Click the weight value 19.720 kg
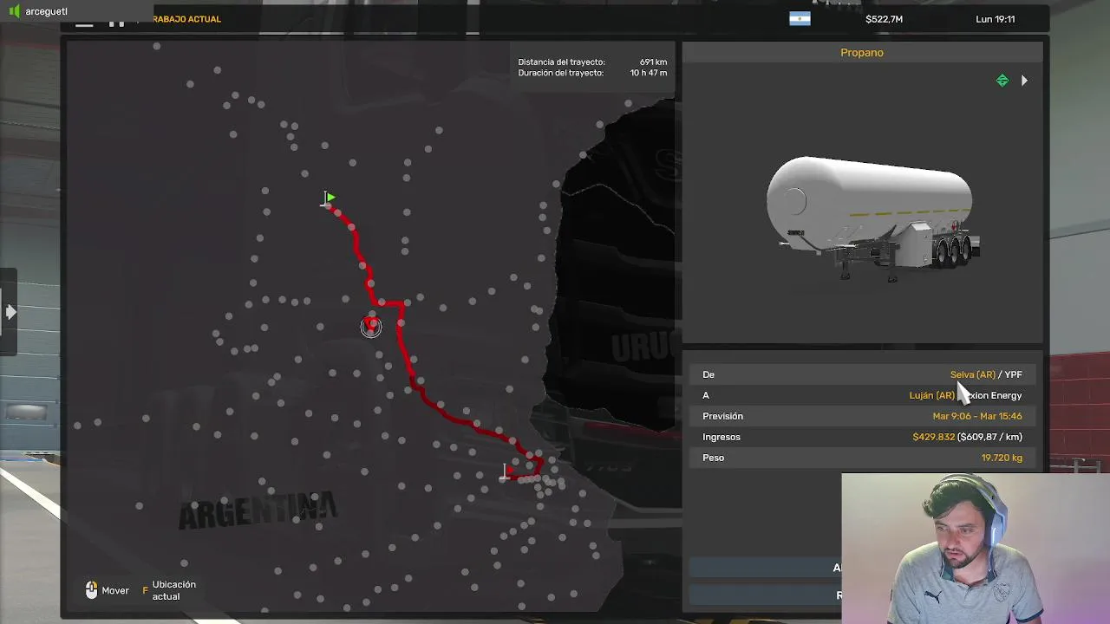1110x624 pixels. [x=1002, y=458]
